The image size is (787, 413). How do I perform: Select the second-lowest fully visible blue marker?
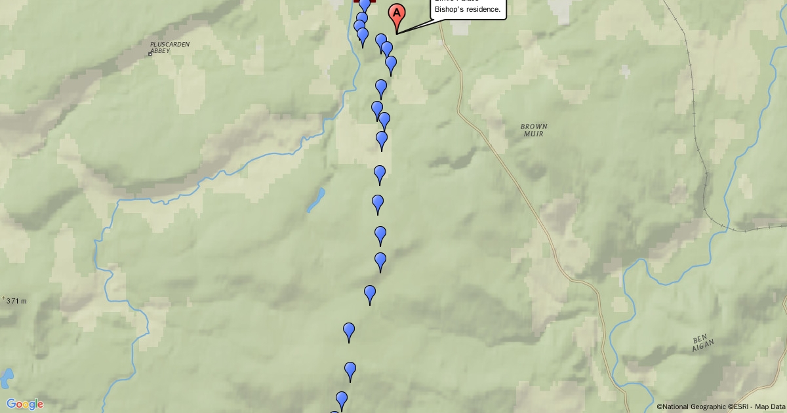click(350, 372)
